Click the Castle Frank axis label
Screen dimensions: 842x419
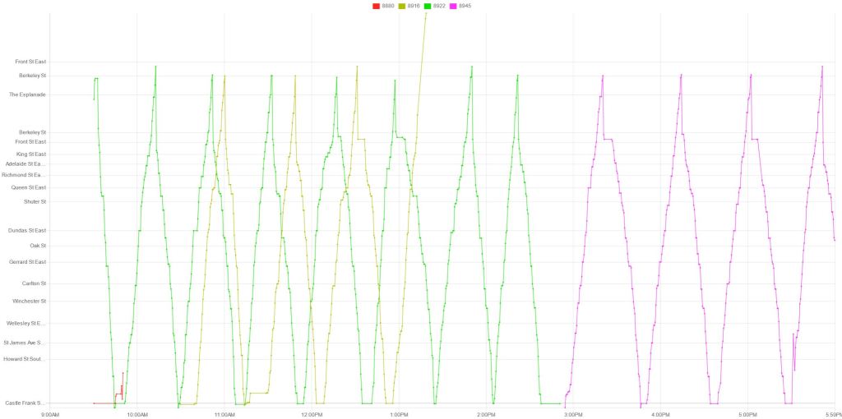click(25, 403)
